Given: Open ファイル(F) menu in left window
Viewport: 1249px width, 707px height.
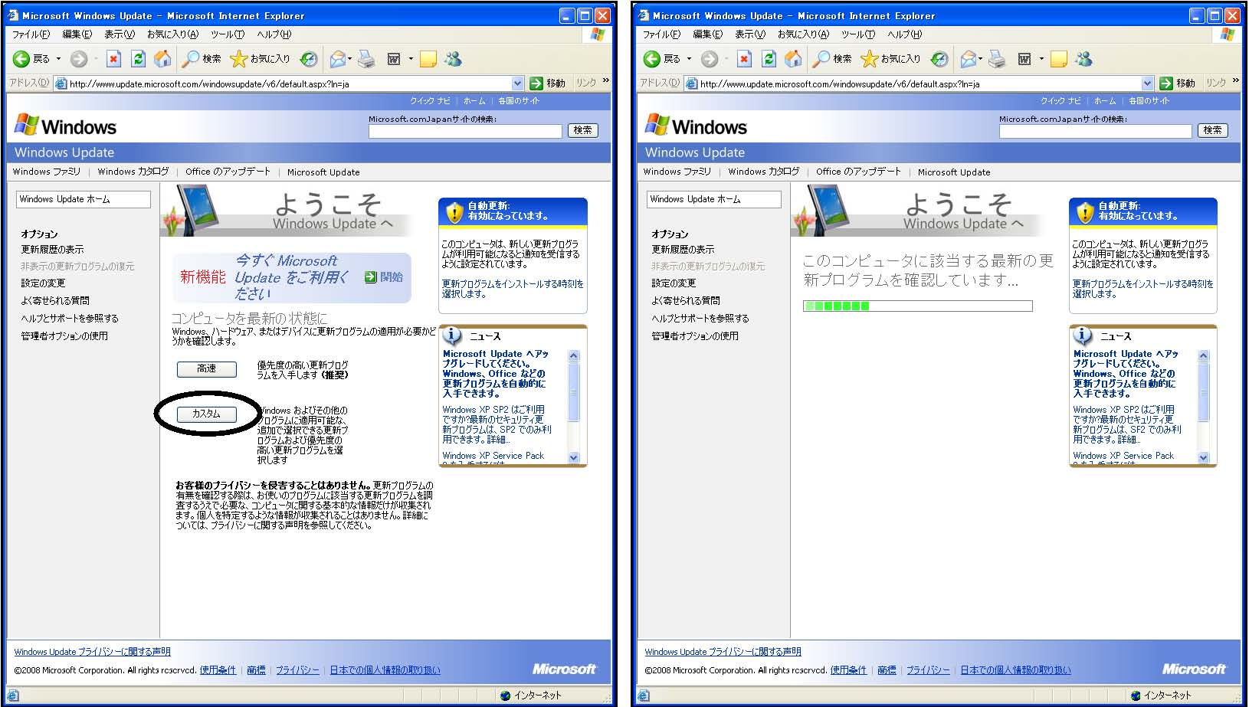Looking at the screenshot, I should [31, 34].
